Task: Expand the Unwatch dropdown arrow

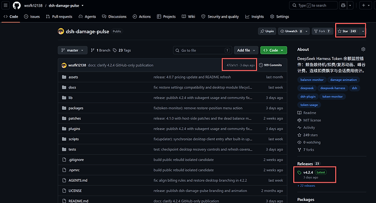Action: [x=306, y=31]
